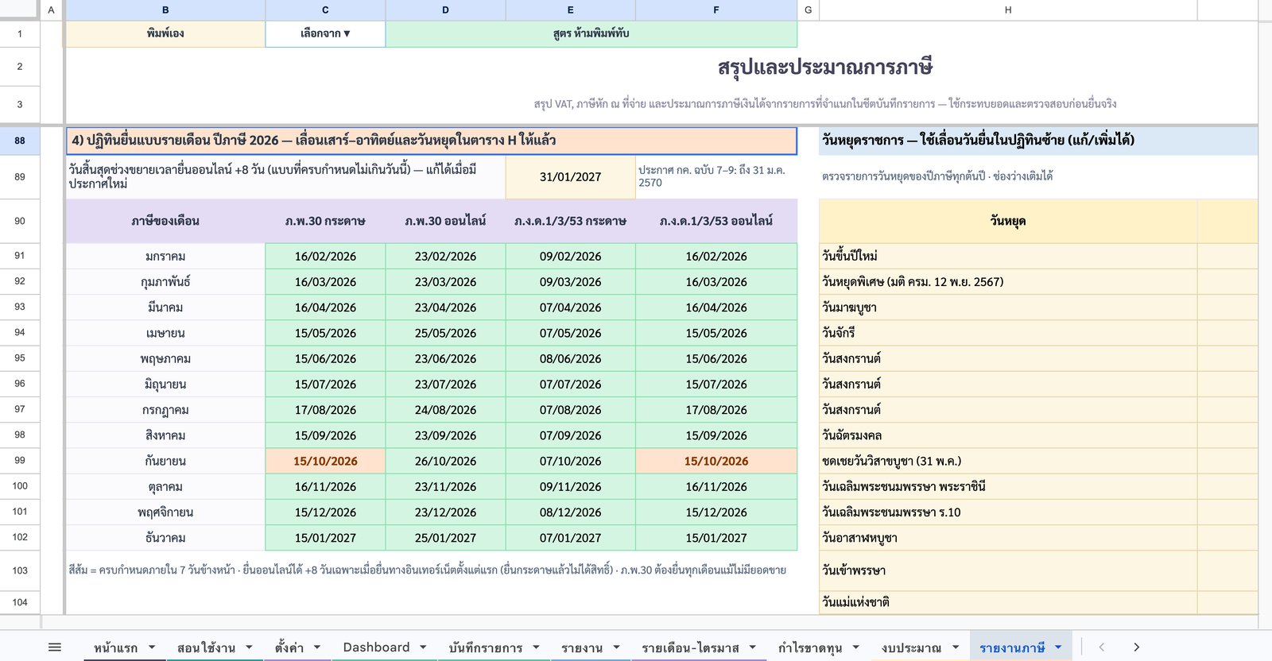The height and width of the screenshot is (661, 1272).
Task: Select holiday cell วันมาฆบูชา
Action: (1008, 307)
